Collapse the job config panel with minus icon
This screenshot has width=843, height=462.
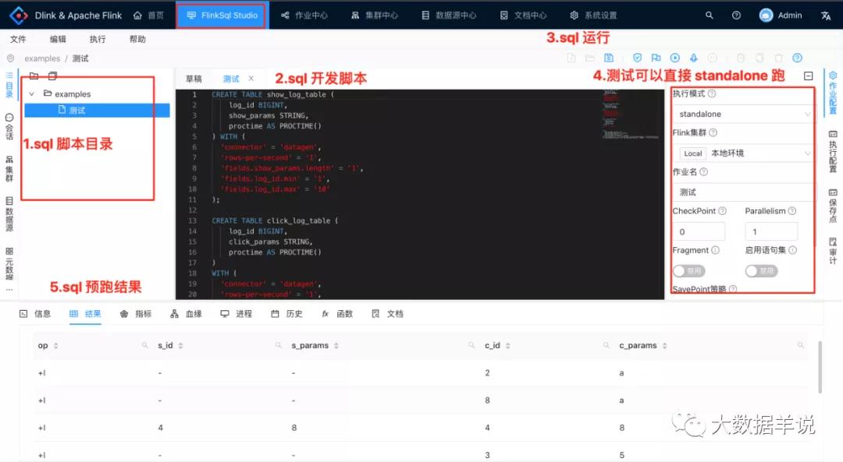808,76
